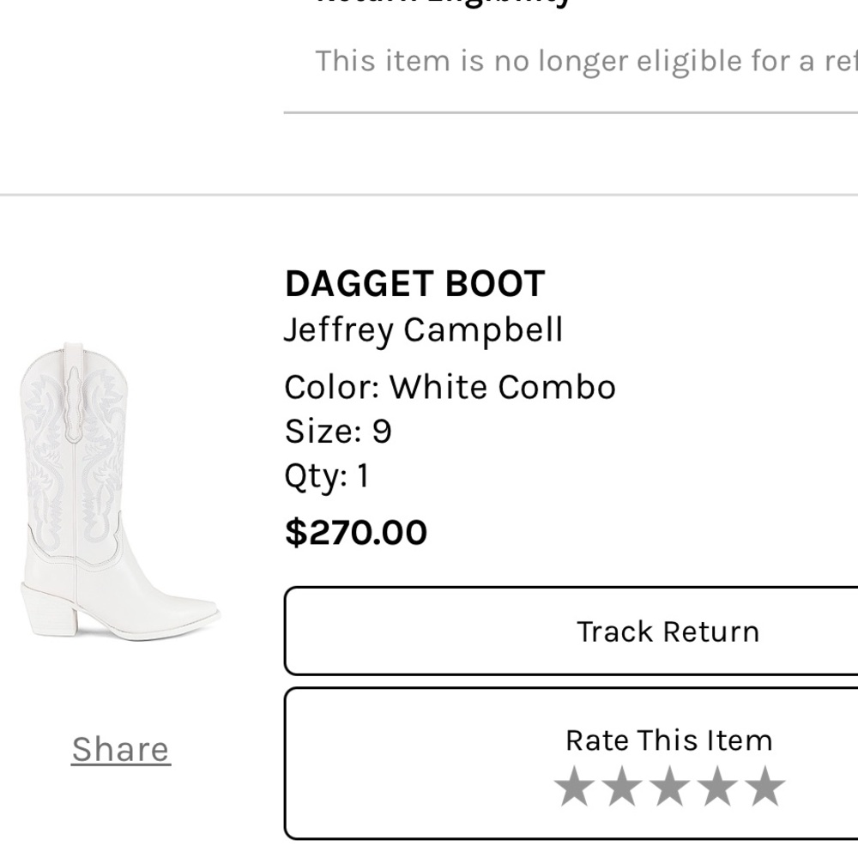Click the Jeffrey Campbell brand name
This screenshot has width=858, height=858.
(422, 329)
